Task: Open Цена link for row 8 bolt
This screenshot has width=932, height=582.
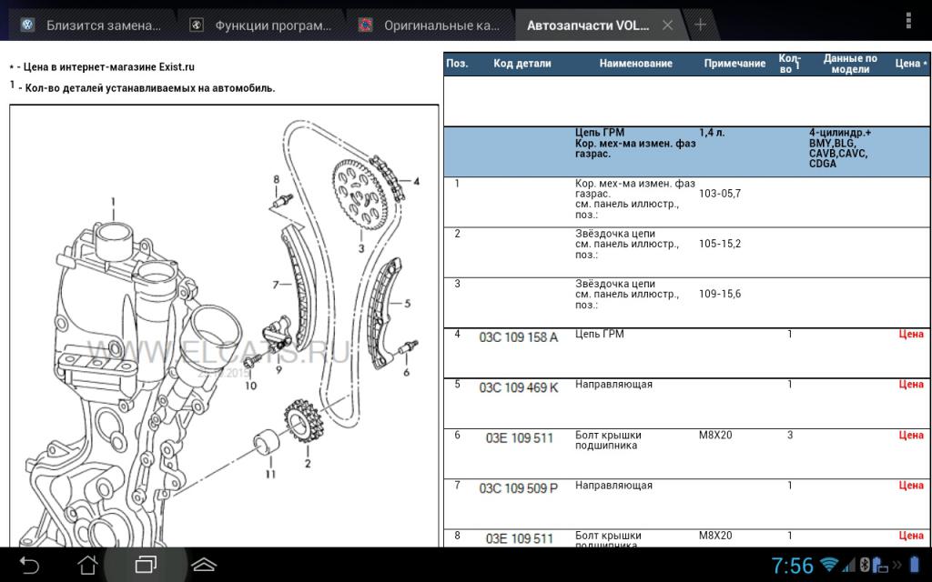Action: point(910,535)
